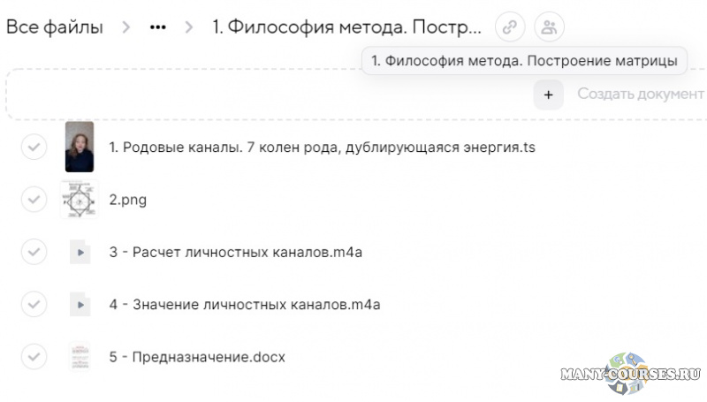Click the chevron before the current folder name
This screenshot has height=402, width=707.
[x=189, y=27]
